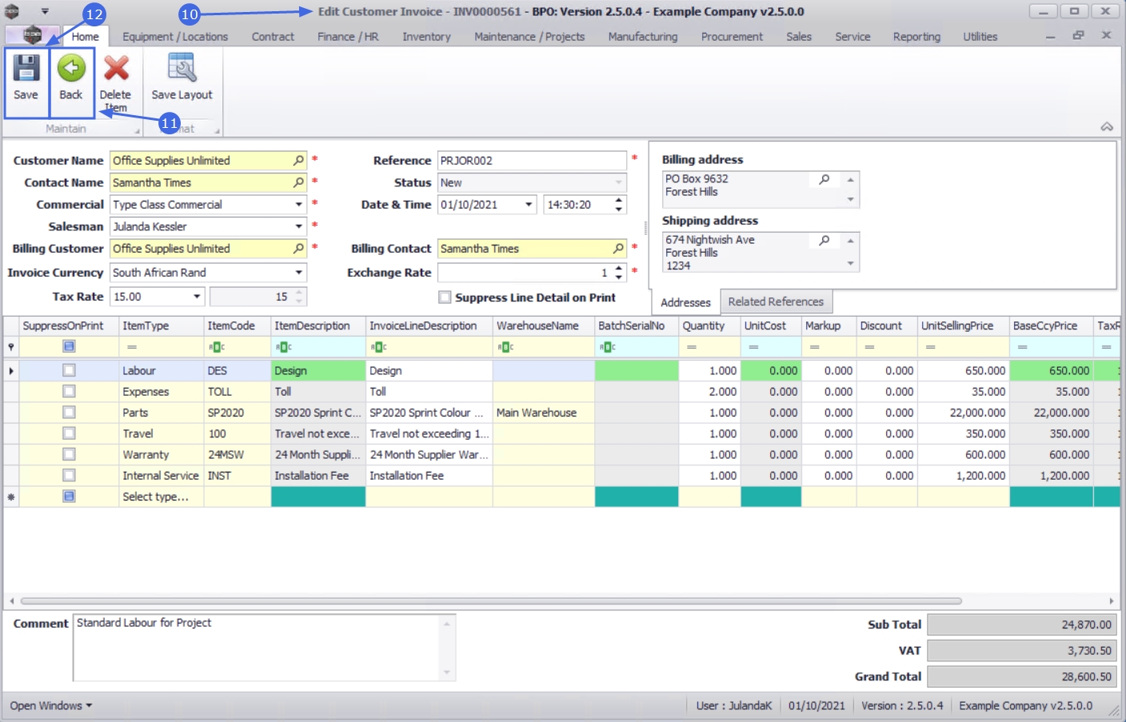Open the Invoice Currency dropdown

tap(298, 273)
